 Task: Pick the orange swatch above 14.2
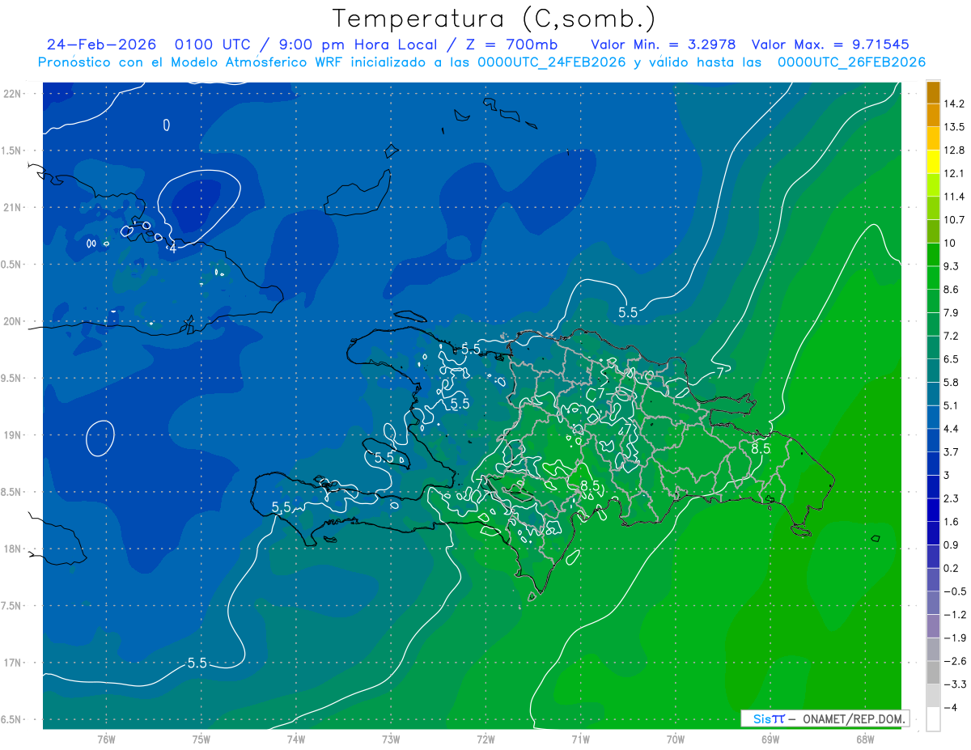pos(933,92)
